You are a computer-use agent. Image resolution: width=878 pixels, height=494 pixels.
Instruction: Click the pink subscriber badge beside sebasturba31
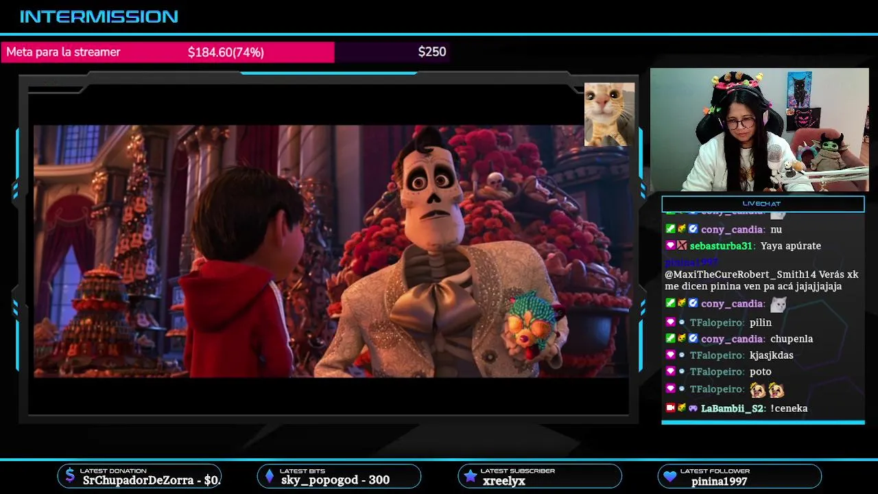[x=671, y=246]
